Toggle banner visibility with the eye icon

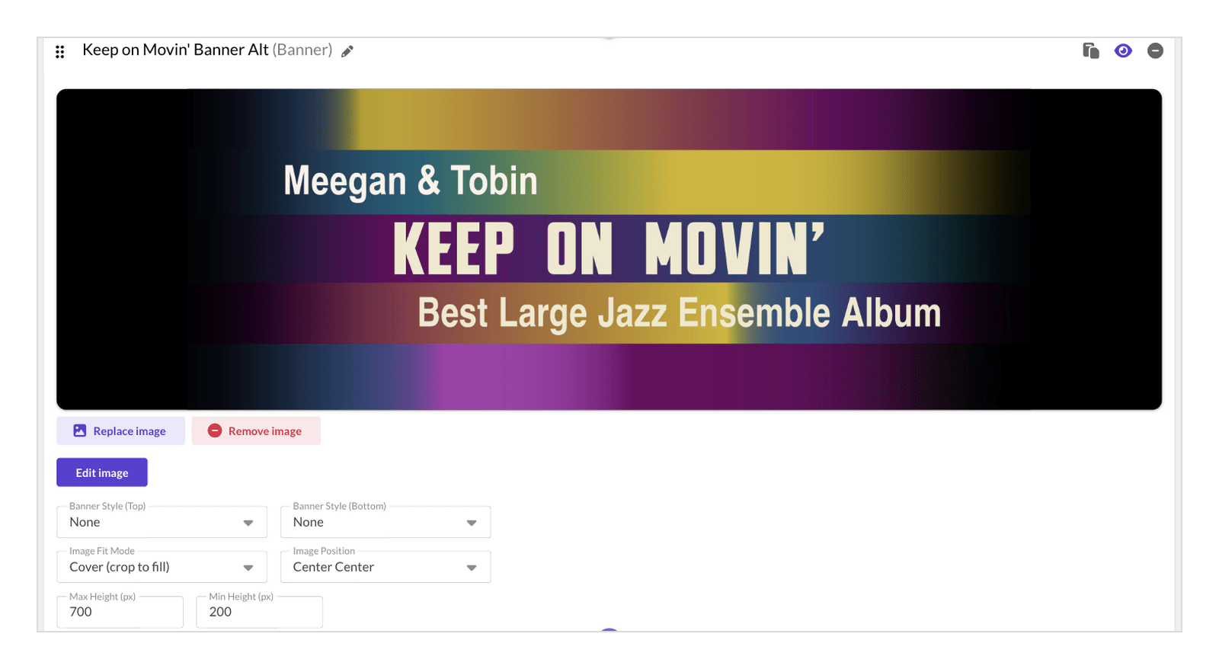pos(1123,50)
